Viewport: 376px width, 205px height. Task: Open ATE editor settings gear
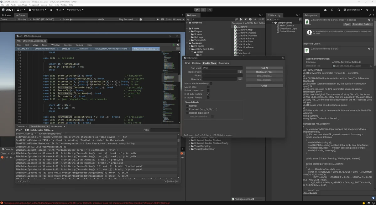coord(178,45)
